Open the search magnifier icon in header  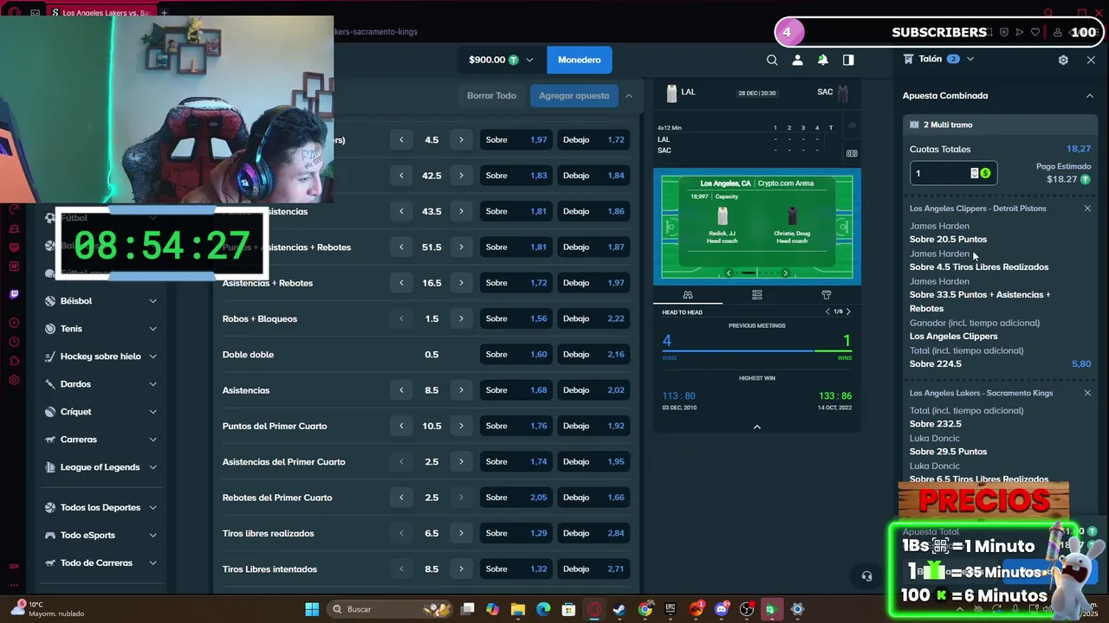[772, 60]
